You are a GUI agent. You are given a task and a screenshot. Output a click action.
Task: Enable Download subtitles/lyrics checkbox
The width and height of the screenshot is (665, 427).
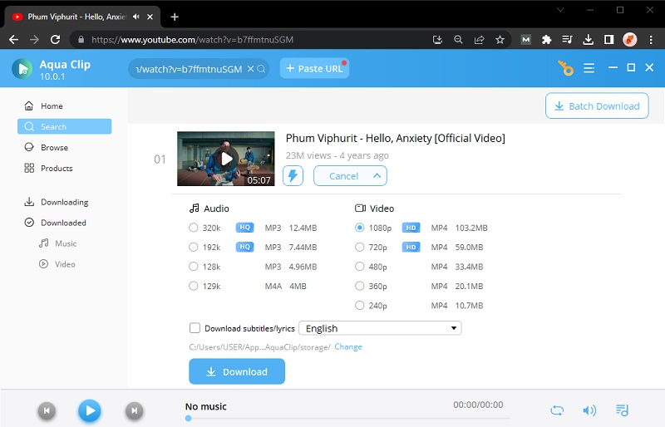195,328
